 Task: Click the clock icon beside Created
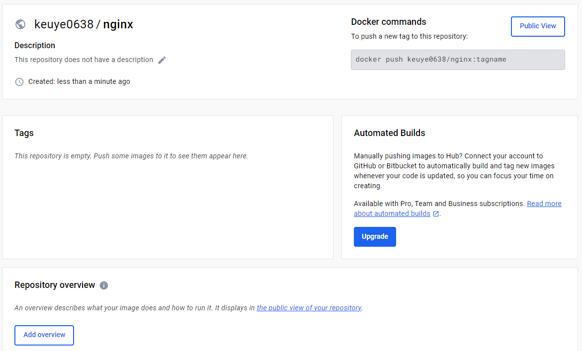[x=19, y=82]
